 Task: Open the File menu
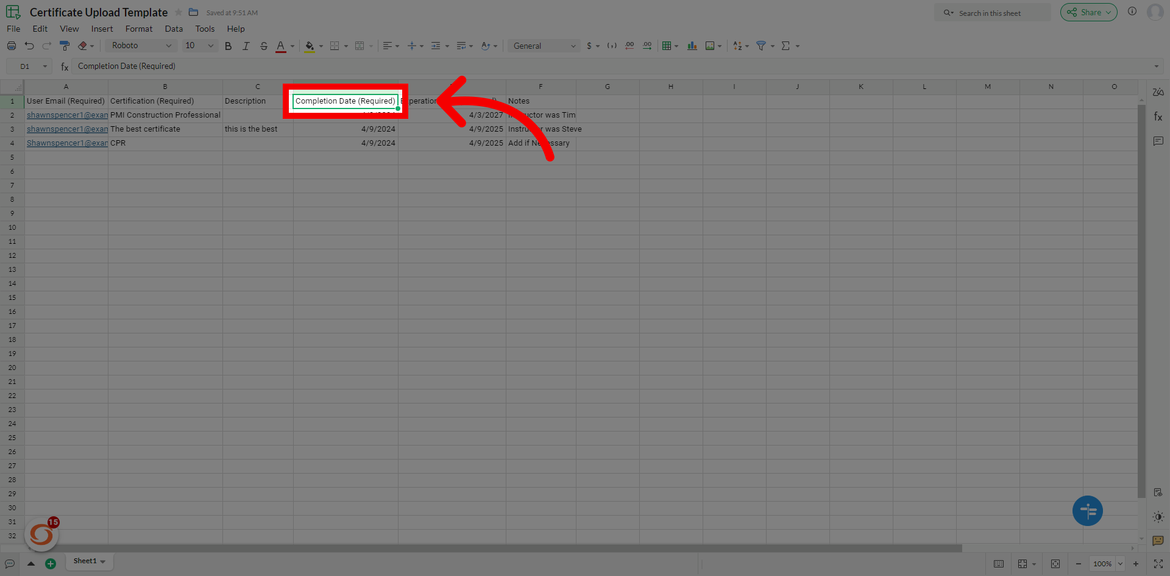13,29
